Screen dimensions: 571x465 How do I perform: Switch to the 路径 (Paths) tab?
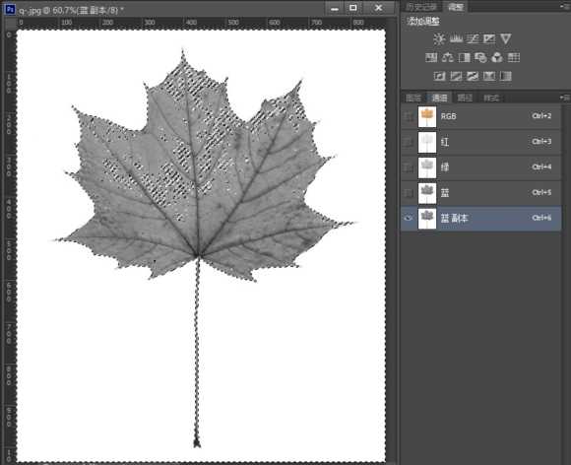coord(465,98)
